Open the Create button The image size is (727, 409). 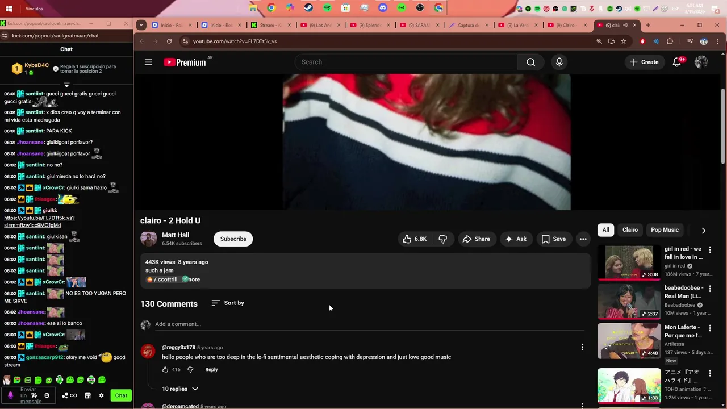point(644,62)
